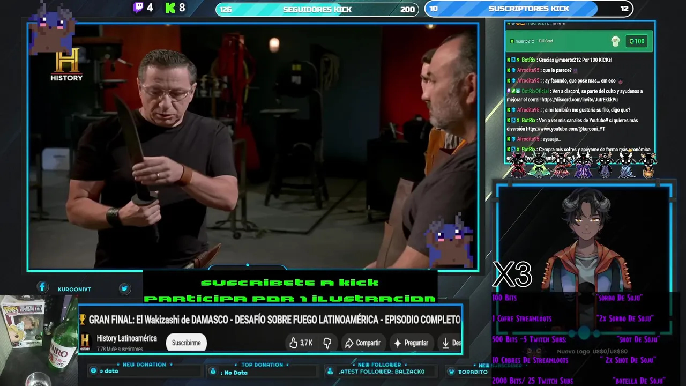This screenshot has height=386, width=686.
Task: Click the Seguidores Kick progress bar
Action: (x=316, y=9)
